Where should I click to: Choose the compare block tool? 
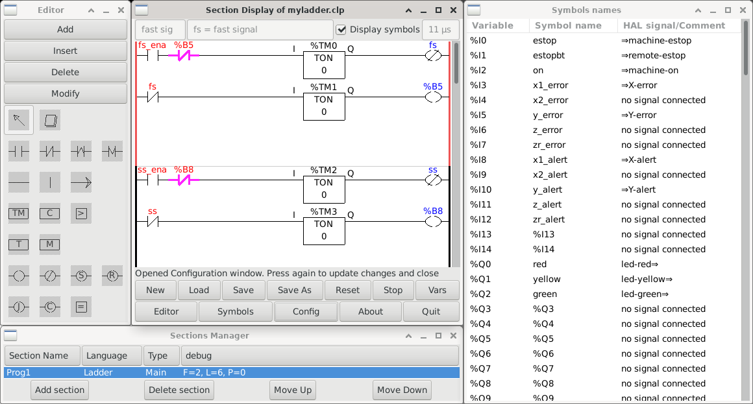(x=81, y=213)
